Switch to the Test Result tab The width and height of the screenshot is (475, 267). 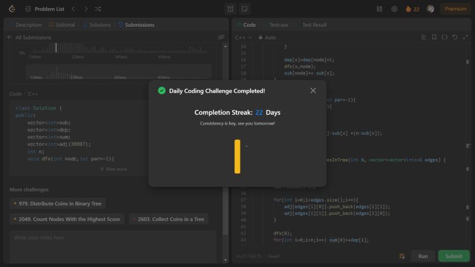[x=313, y=25]
